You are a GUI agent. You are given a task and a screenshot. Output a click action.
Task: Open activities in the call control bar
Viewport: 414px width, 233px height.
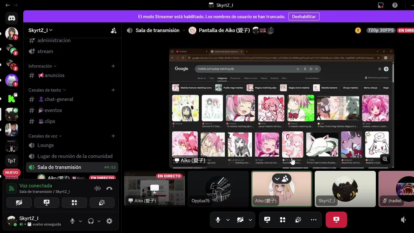(283, 220)
